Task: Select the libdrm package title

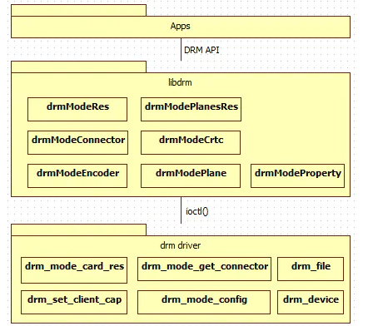Action: tap(180, 82)
